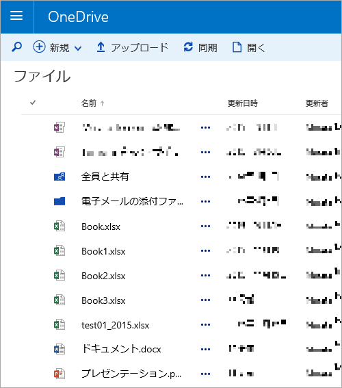This screenshot has width=342, height=388.
Task: Open the Book3.xlsx file name
Action: 103,300
